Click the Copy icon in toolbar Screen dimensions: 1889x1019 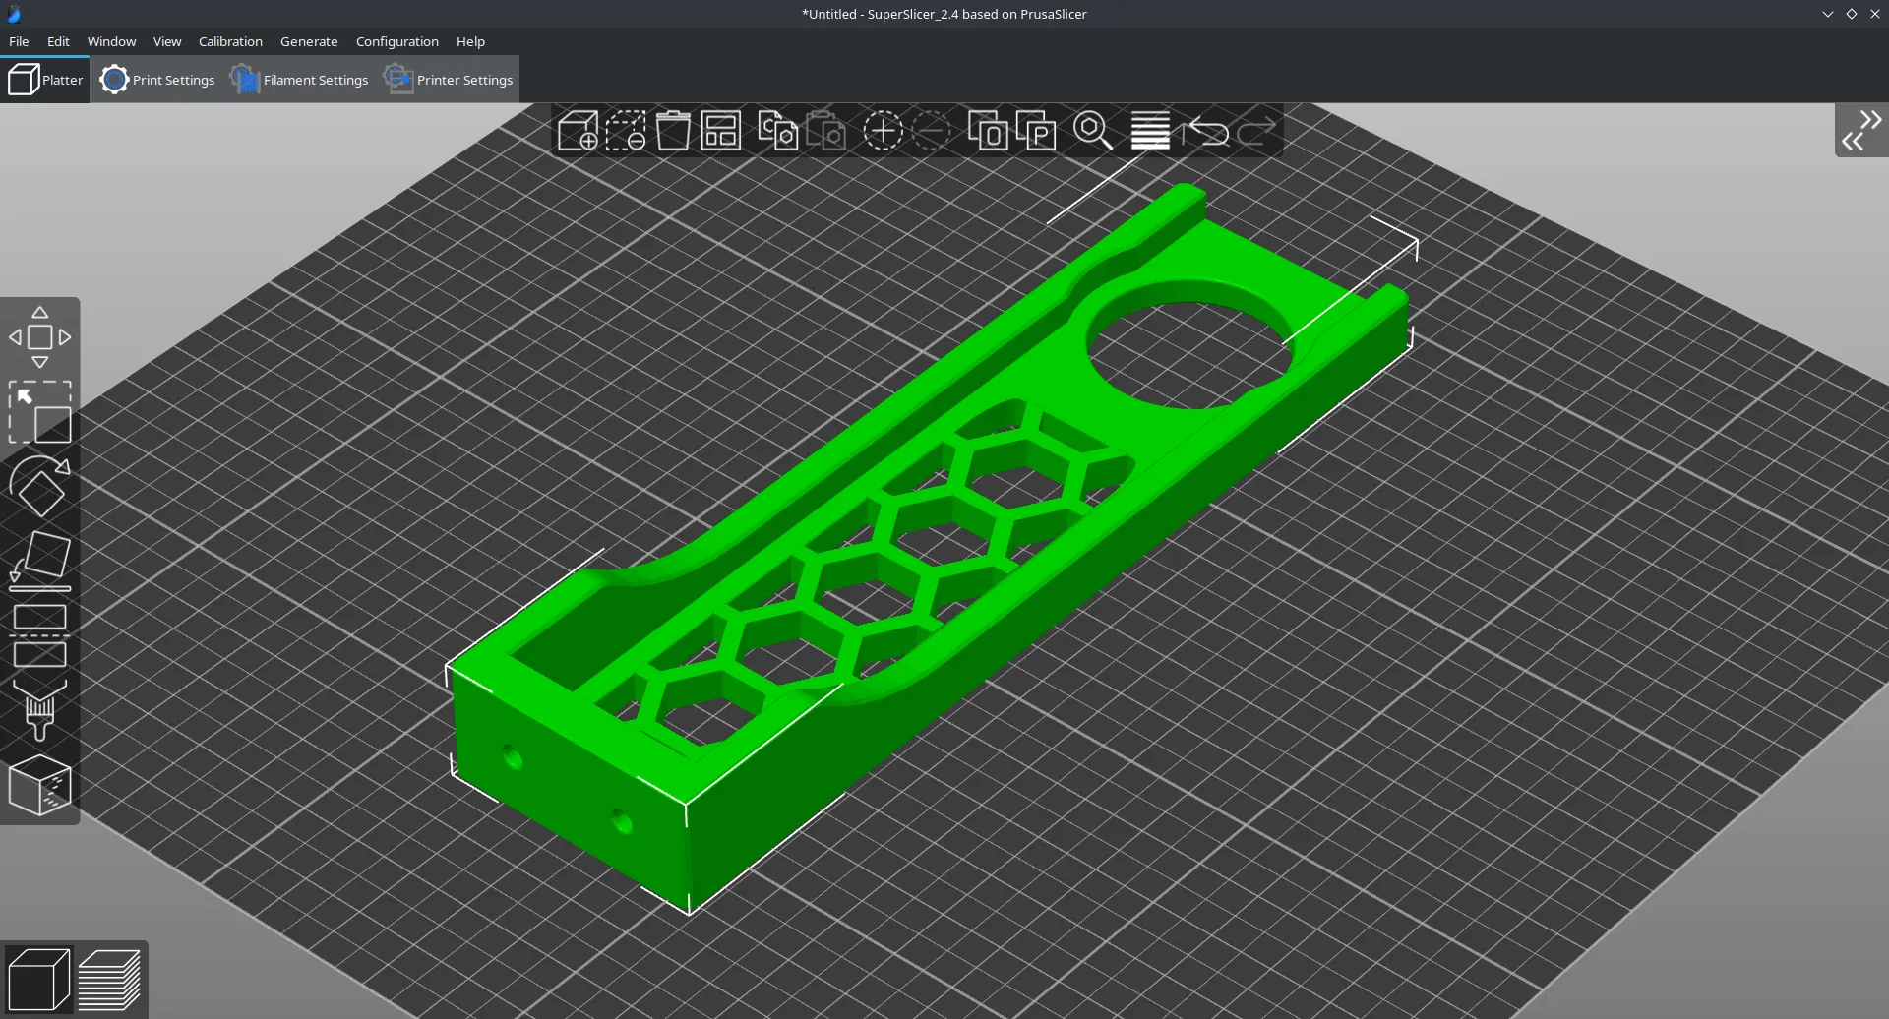click(777, 131)
